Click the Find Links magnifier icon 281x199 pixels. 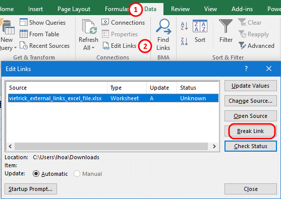point(163,27)
